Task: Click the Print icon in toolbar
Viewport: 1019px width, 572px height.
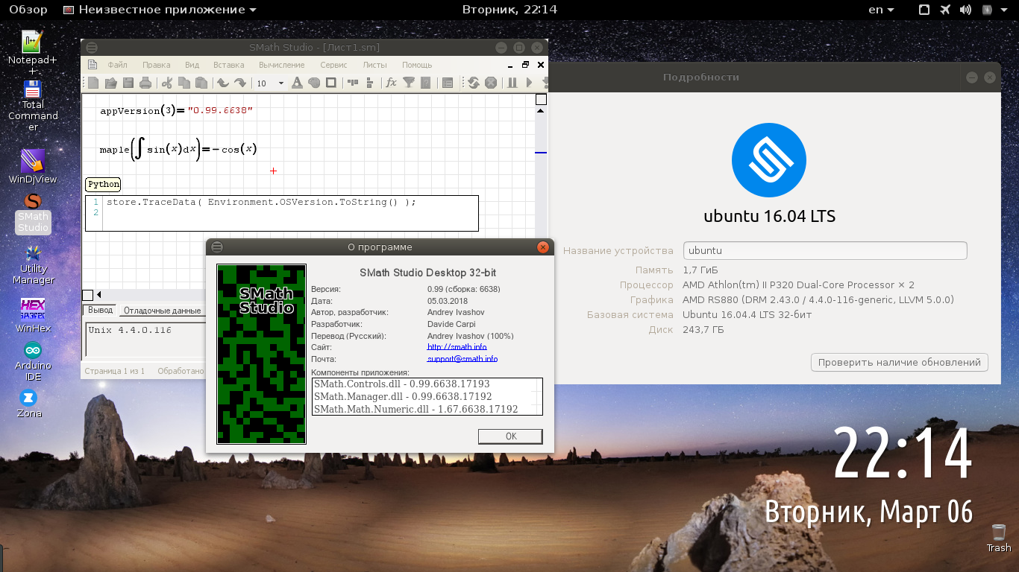Action: [145, 83]
